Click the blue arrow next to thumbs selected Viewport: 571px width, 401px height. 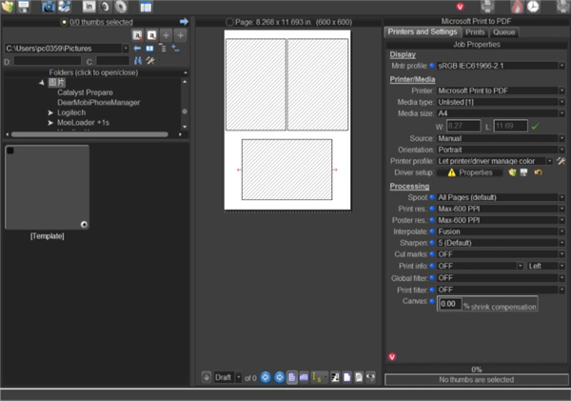click(x=184, y=21)
